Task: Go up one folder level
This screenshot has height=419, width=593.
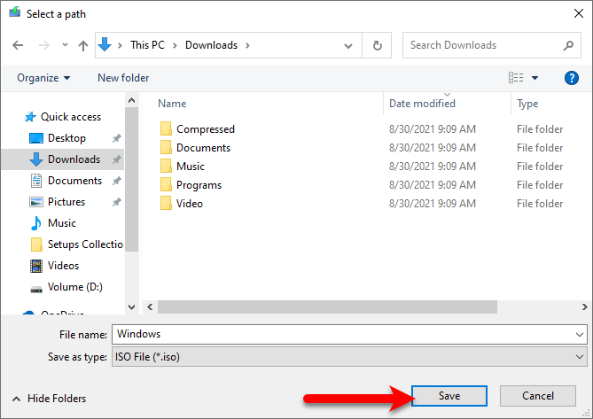Action: (82, 46)
